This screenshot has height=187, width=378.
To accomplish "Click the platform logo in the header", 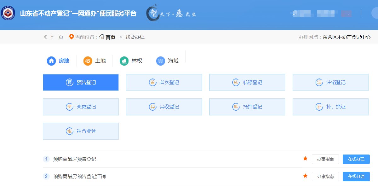I will pyautogui.click(x=8, y=14).
